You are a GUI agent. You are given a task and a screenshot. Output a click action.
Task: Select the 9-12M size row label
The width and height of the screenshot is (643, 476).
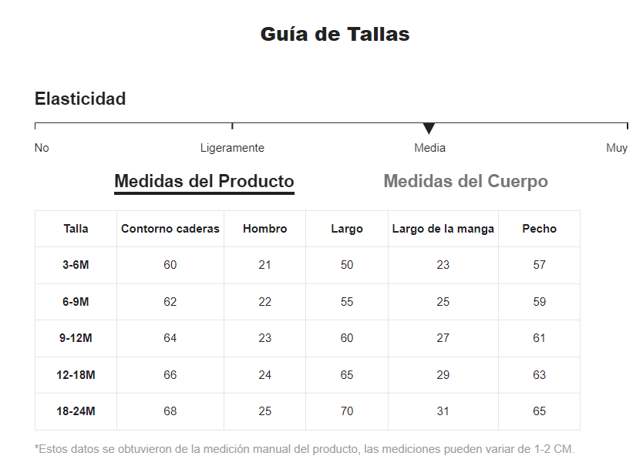(76, 338)
